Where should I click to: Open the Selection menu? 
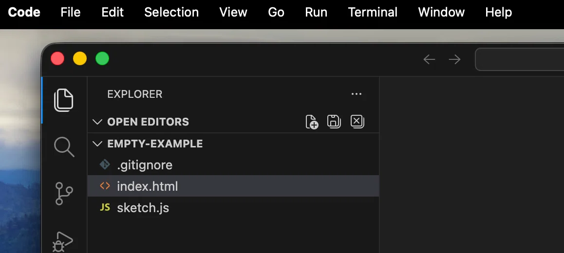[171, 12]
